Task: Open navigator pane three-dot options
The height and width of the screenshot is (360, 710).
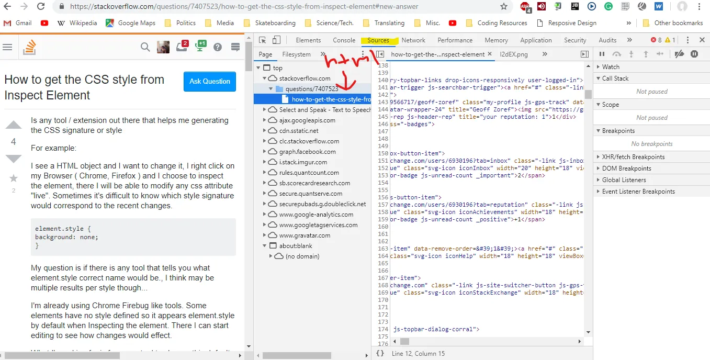Action: pos(363,54)
